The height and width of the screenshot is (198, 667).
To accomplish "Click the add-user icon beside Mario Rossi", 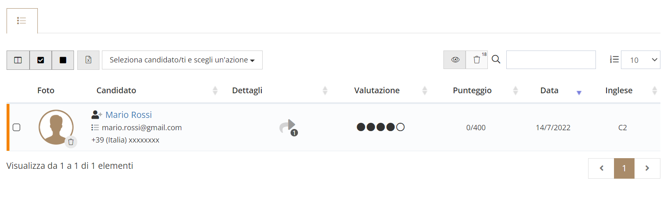I will [x=97, y=115].
